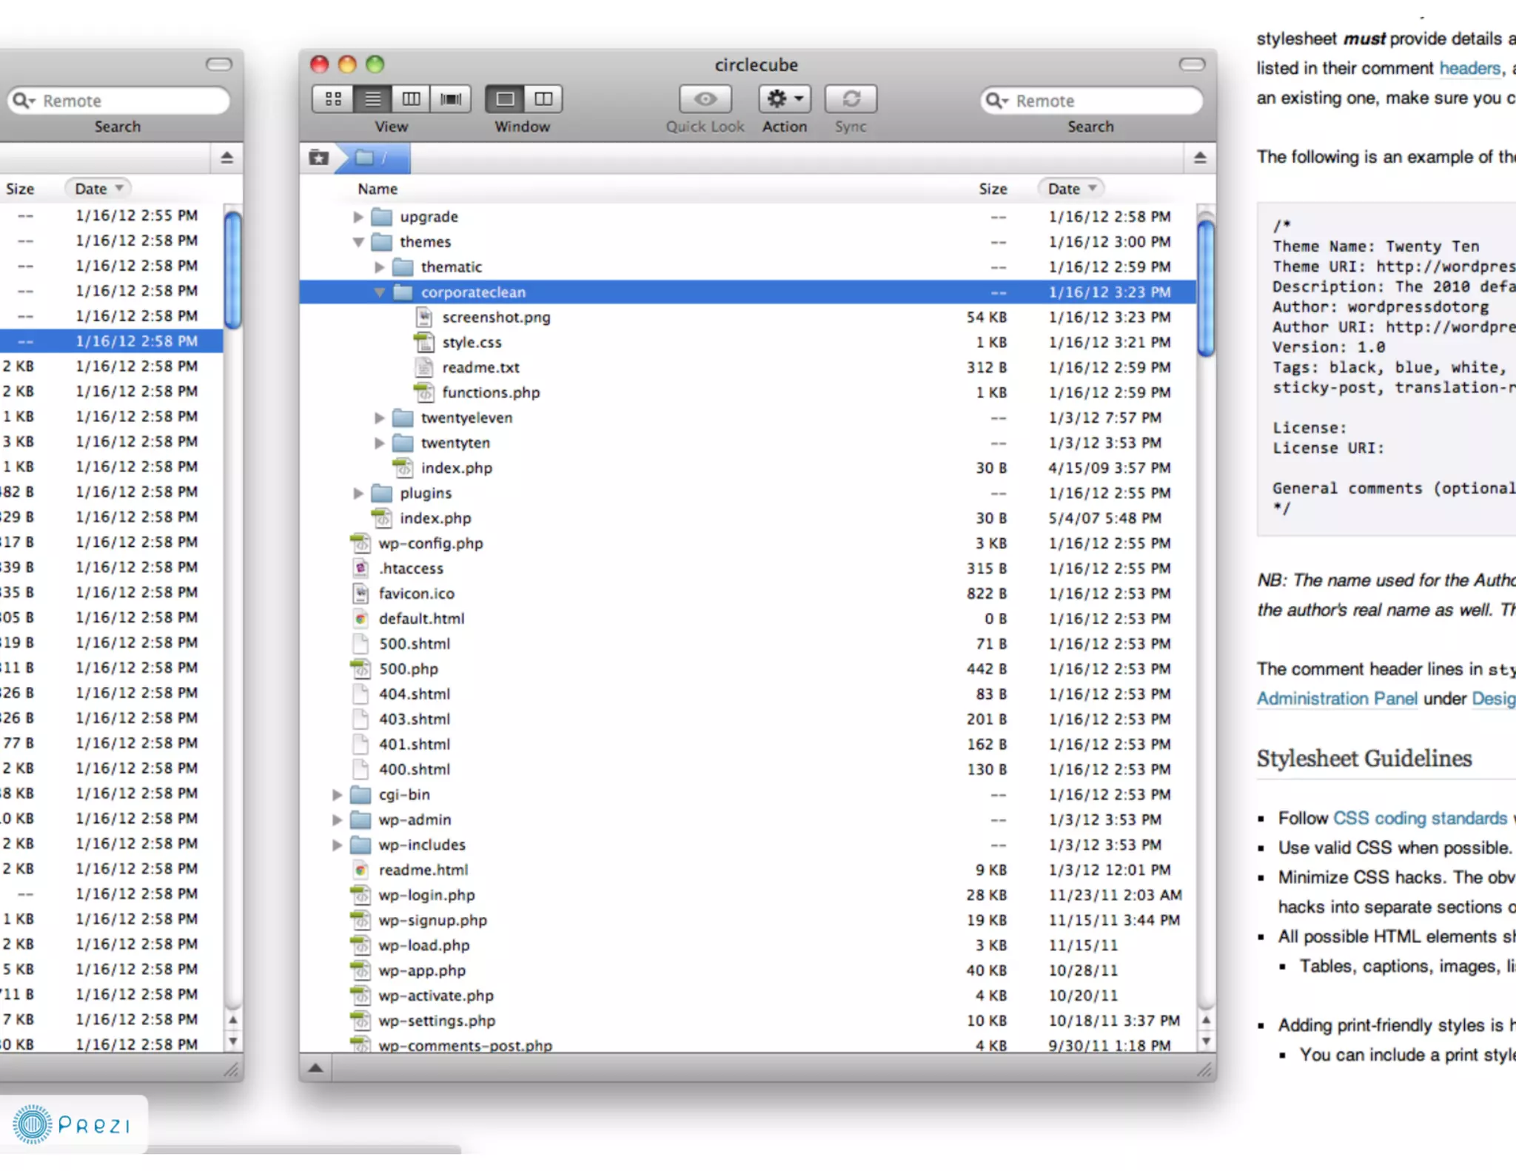The width and height of the screenshot is (1516, 1171).
Task: Click the themes folder icon
Action: pos(381,242)
